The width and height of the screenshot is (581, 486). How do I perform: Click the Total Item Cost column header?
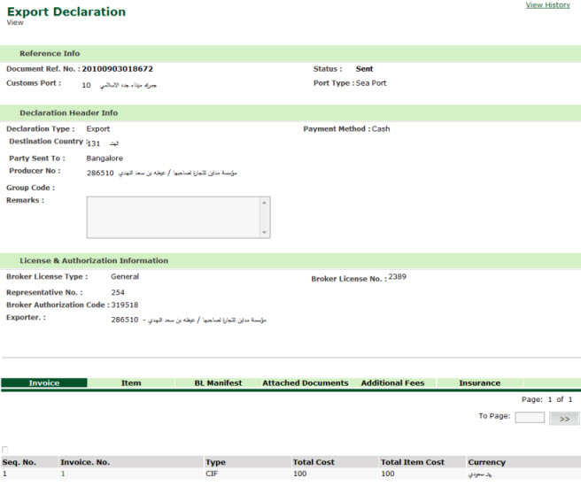tap(412, 462)
